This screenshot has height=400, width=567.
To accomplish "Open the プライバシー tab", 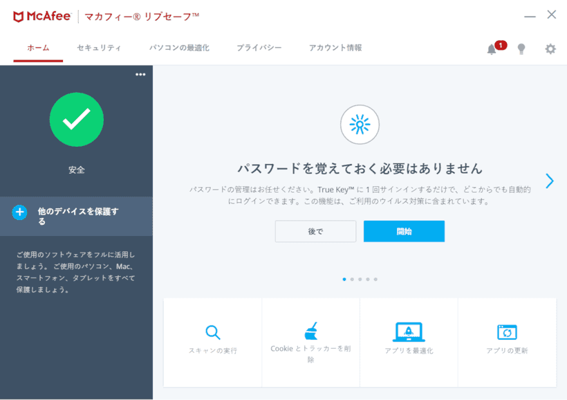I will (259, 48).
